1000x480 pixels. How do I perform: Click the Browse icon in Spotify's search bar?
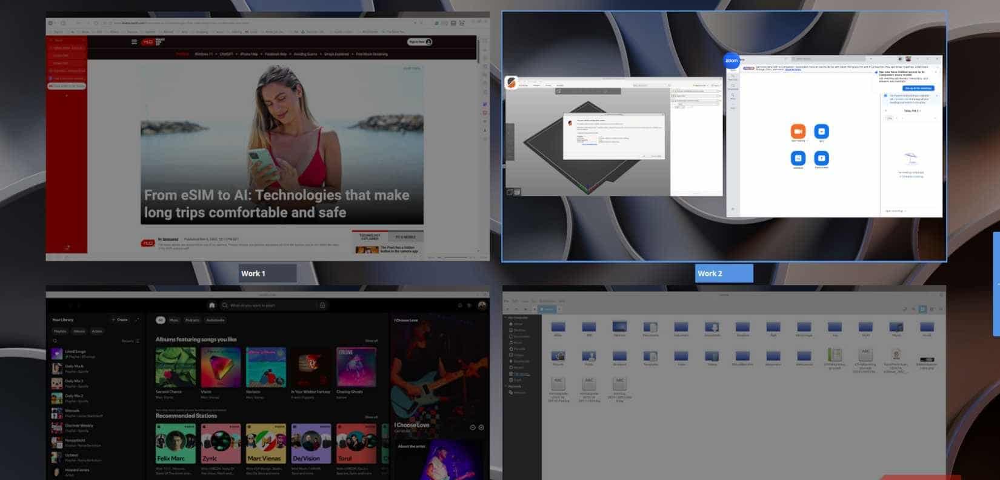(322, 305)
